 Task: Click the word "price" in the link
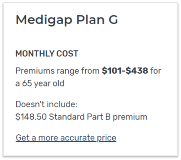click(107, 138)
